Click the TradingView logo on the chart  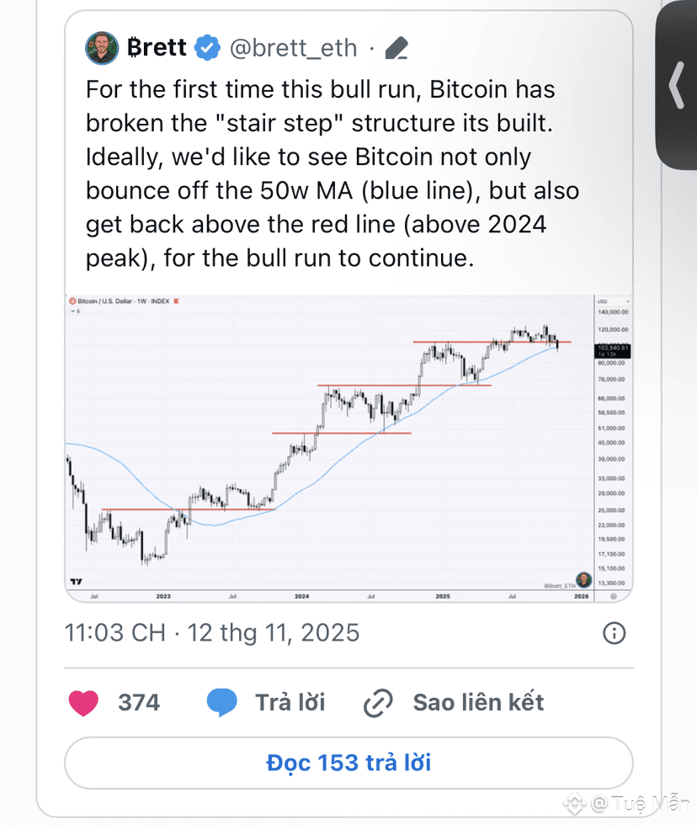[77, 582]
